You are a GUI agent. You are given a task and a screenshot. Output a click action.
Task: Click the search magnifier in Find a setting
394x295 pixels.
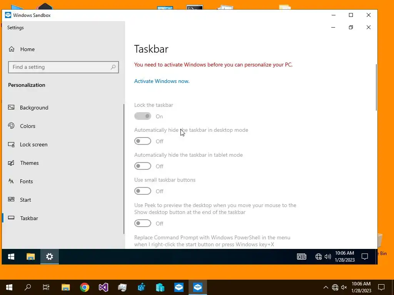113,67
